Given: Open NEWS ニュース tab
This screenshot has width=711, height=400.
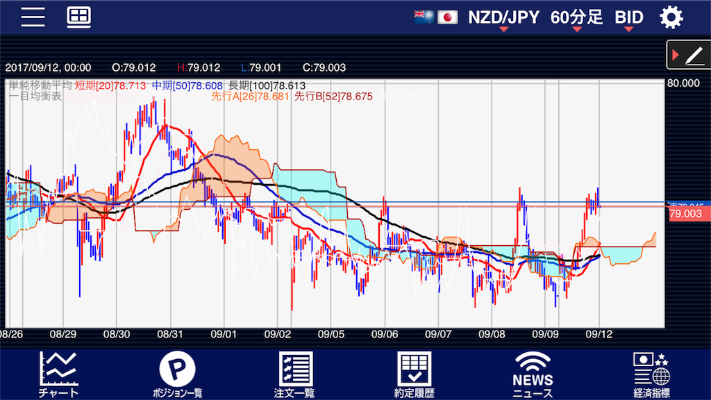Looking at the screenshot, I should 533,374.
